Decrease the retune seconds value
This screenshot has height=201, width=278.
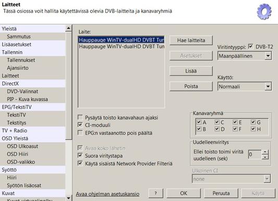pos(265,157)
